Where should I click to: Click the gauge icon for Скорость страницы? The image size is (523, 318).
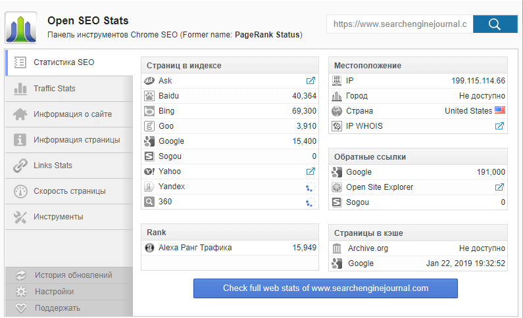pyautogui.click(x=20, y=191)
